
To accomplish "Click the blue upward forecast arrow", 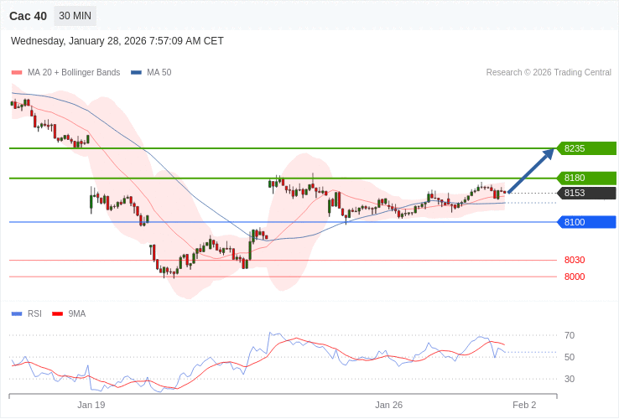I will pos(531,171).
